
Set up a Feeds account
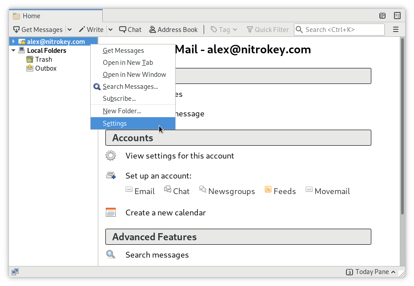click(280, 191)
